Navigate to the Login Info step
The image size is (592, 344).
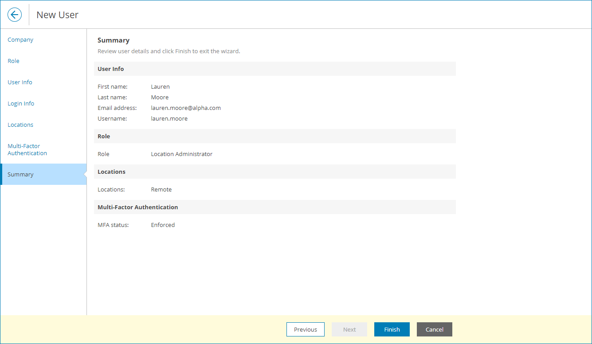tap(21, 103)
